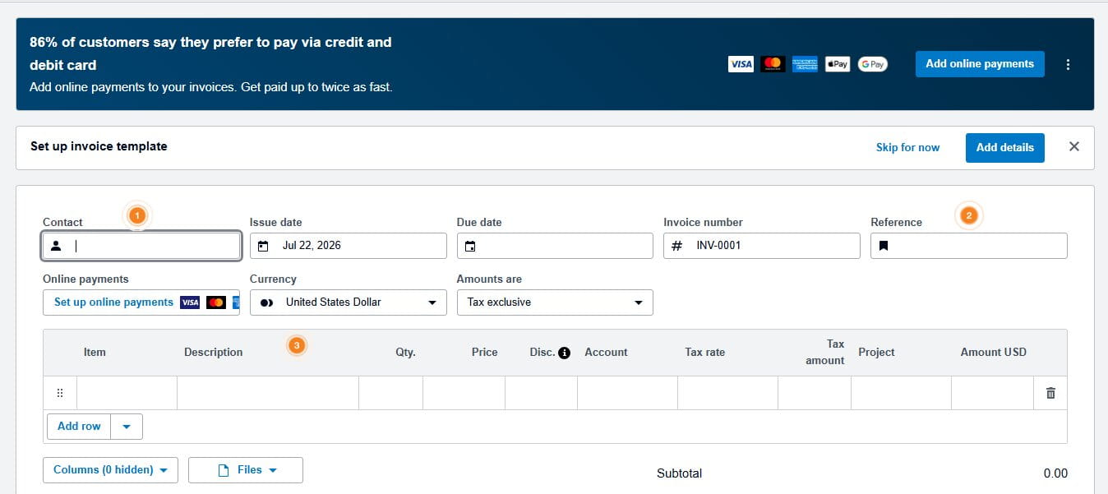Click the Visa icon in online payments field
1108x494 pixels.
pos(190,302)
